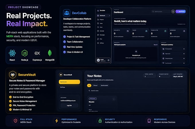Screen dimensions: 195x129
Task: Click View all in Workspace projects
Action: pos(155,45)
